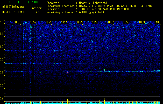
Task: Click the grey vertical bracket beside 0.8 kHz
Action: point(5,76)
